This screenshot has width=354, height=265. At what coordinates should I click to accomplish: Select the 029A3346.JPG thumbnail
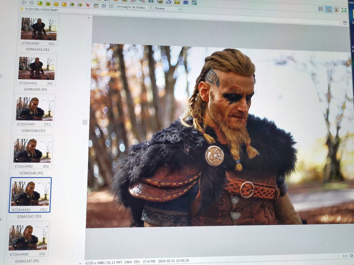click(32, 152)
